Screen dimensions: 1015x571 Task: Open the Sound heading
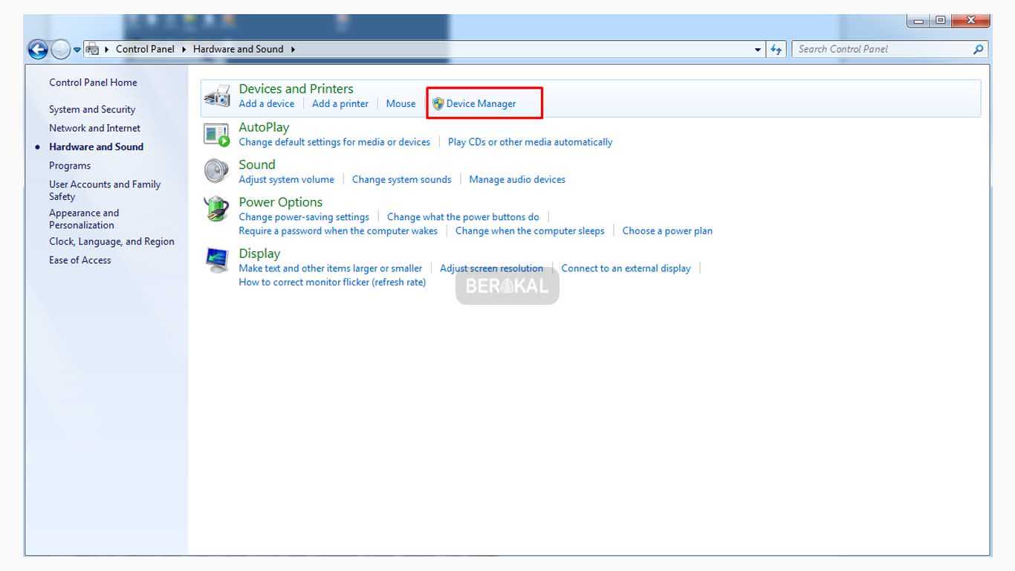coord(257,164)
